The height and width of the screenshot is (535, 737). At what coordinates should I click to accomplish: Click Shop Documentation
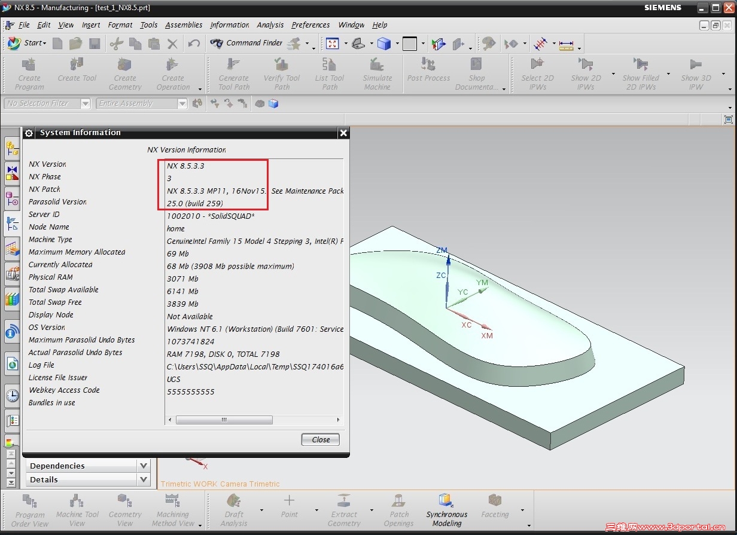(477, 74)
